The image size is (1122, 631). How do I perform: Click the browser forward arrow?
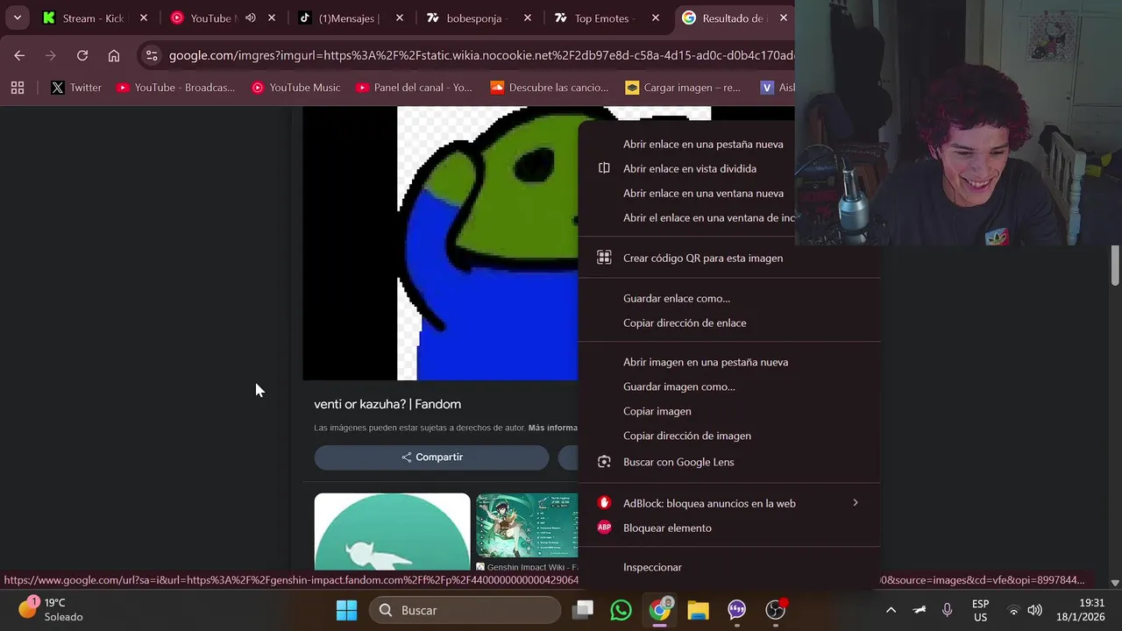[51, 55]
